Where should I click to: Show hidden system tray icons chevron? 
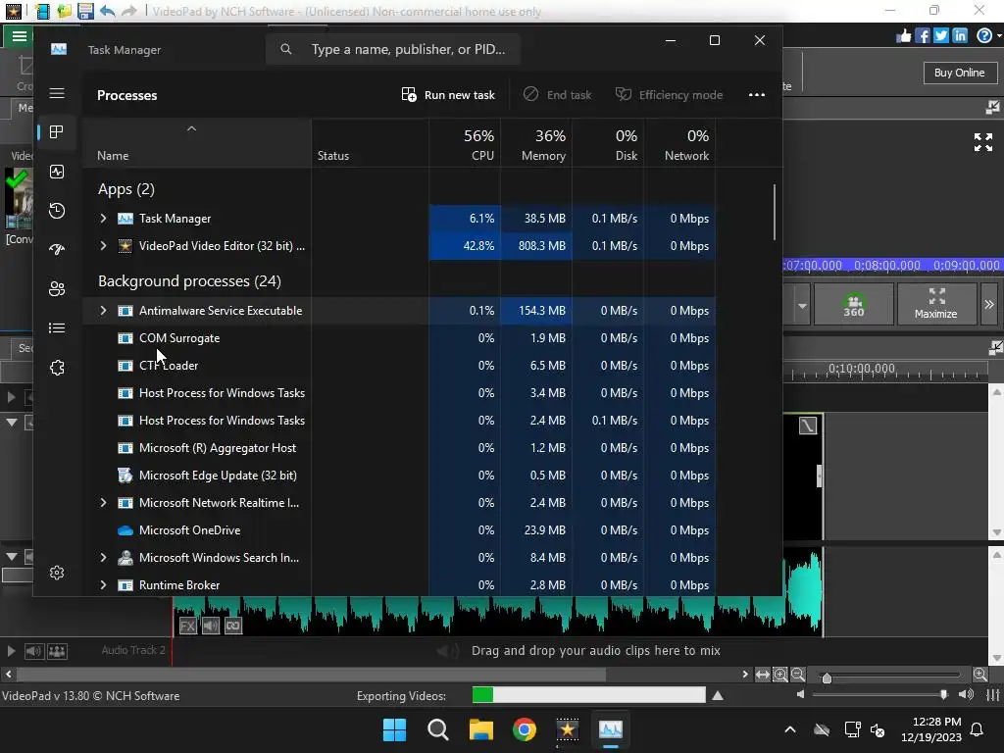pos(790,729)
